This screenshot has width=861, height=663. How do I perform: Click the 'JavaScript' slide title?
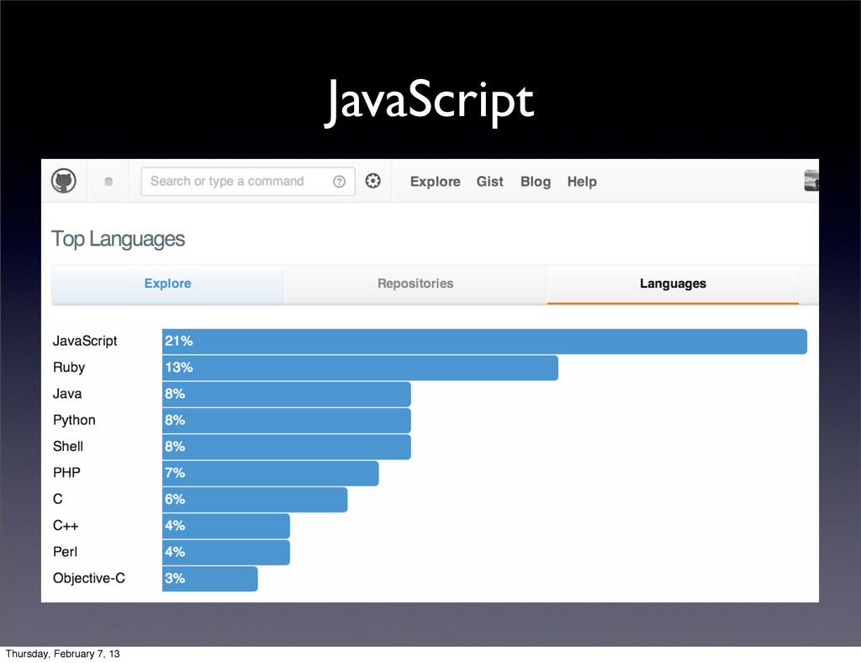[x=430, y=102]
